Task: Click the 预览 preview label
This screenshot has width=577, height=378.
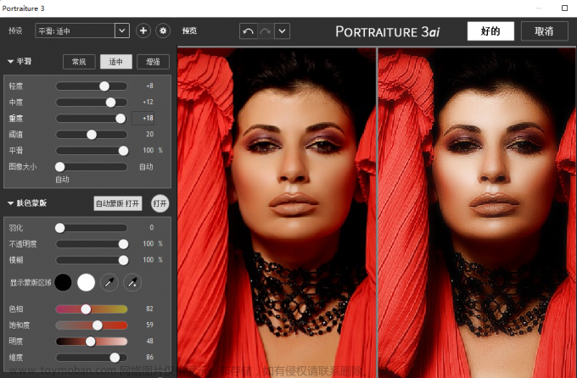Action: coord(189,31)
